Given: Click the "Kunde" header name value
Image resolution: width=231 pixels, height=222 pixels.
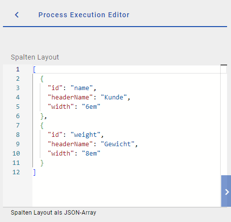Looking at the screenshot, I should pos(114,97).
